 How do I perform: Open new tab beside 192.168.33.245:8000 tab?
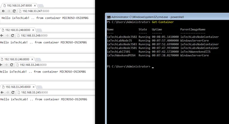(40, 87)
